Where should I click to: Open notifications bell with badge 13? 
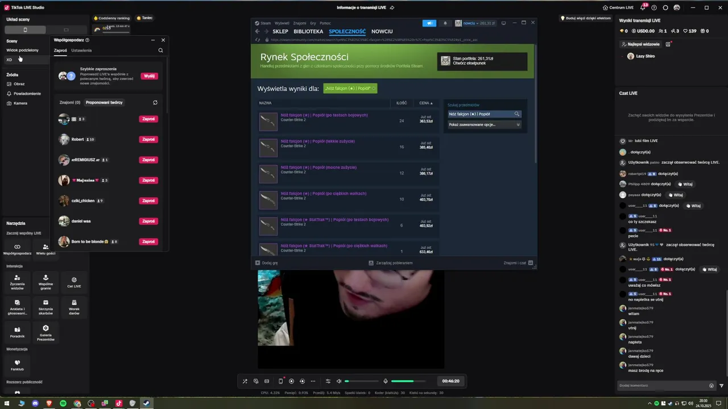tap(643, 7)
